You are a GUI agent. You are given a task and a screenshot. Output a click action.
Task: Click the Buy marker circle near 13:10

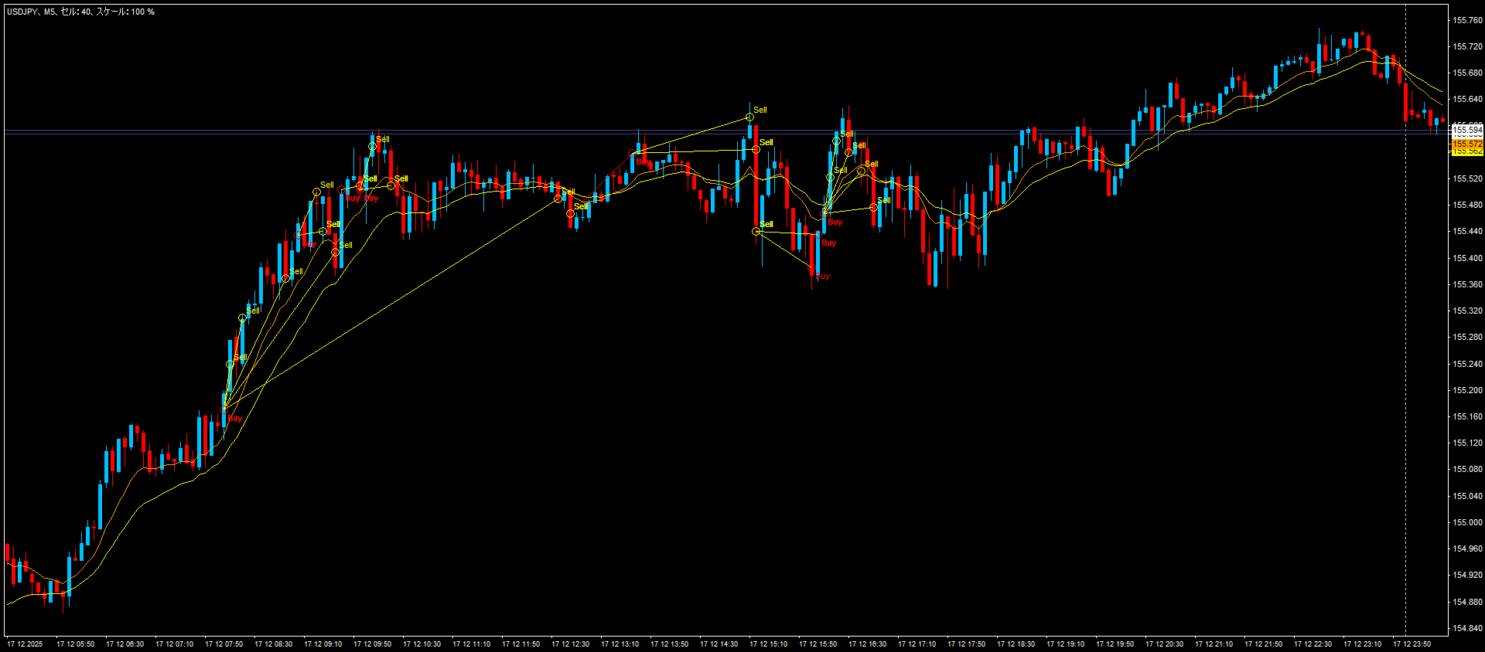(633, 155)
